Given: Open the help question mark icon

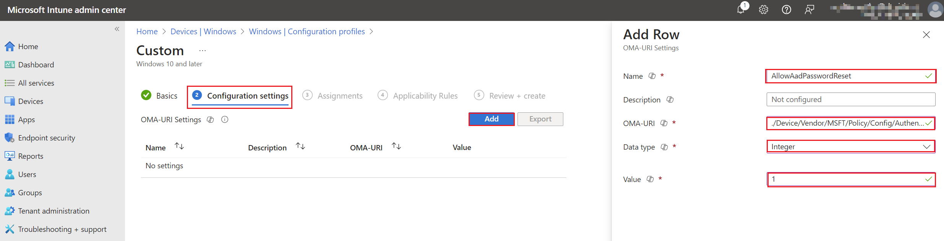Looking at the screenshot, I should click(787, 10).
